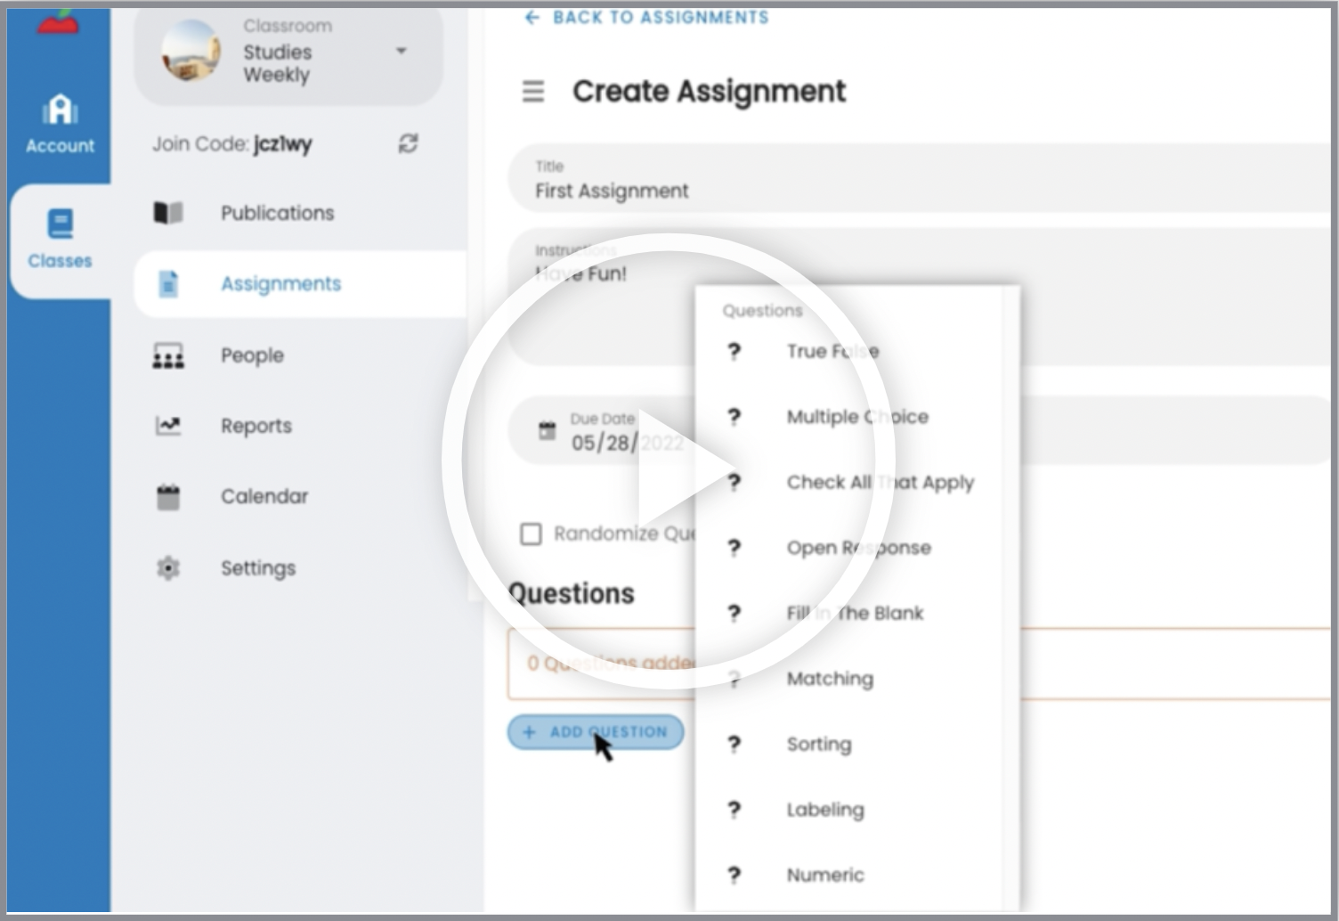Screen dimensions: 1339x921
Task: Choose Sorting from the Questions menu
Action: pyautogui.click(x=818, y=745)
